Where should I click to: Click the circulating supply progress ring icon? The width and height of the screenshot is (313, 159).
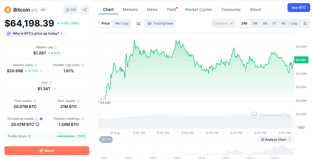pyautogui.click(x=37, y=124)
